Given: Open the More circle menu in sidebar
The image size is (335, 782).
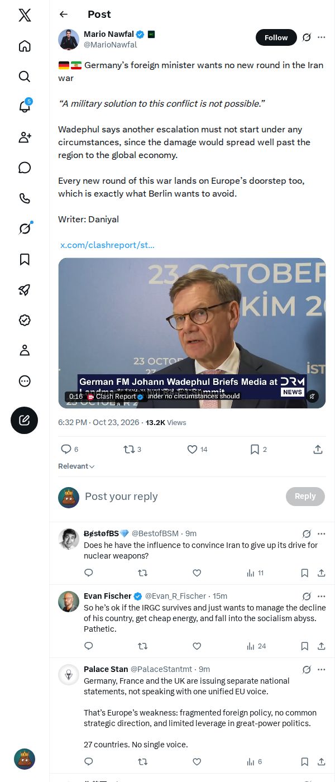Looking at the screenshot, I should pos(25,381).
